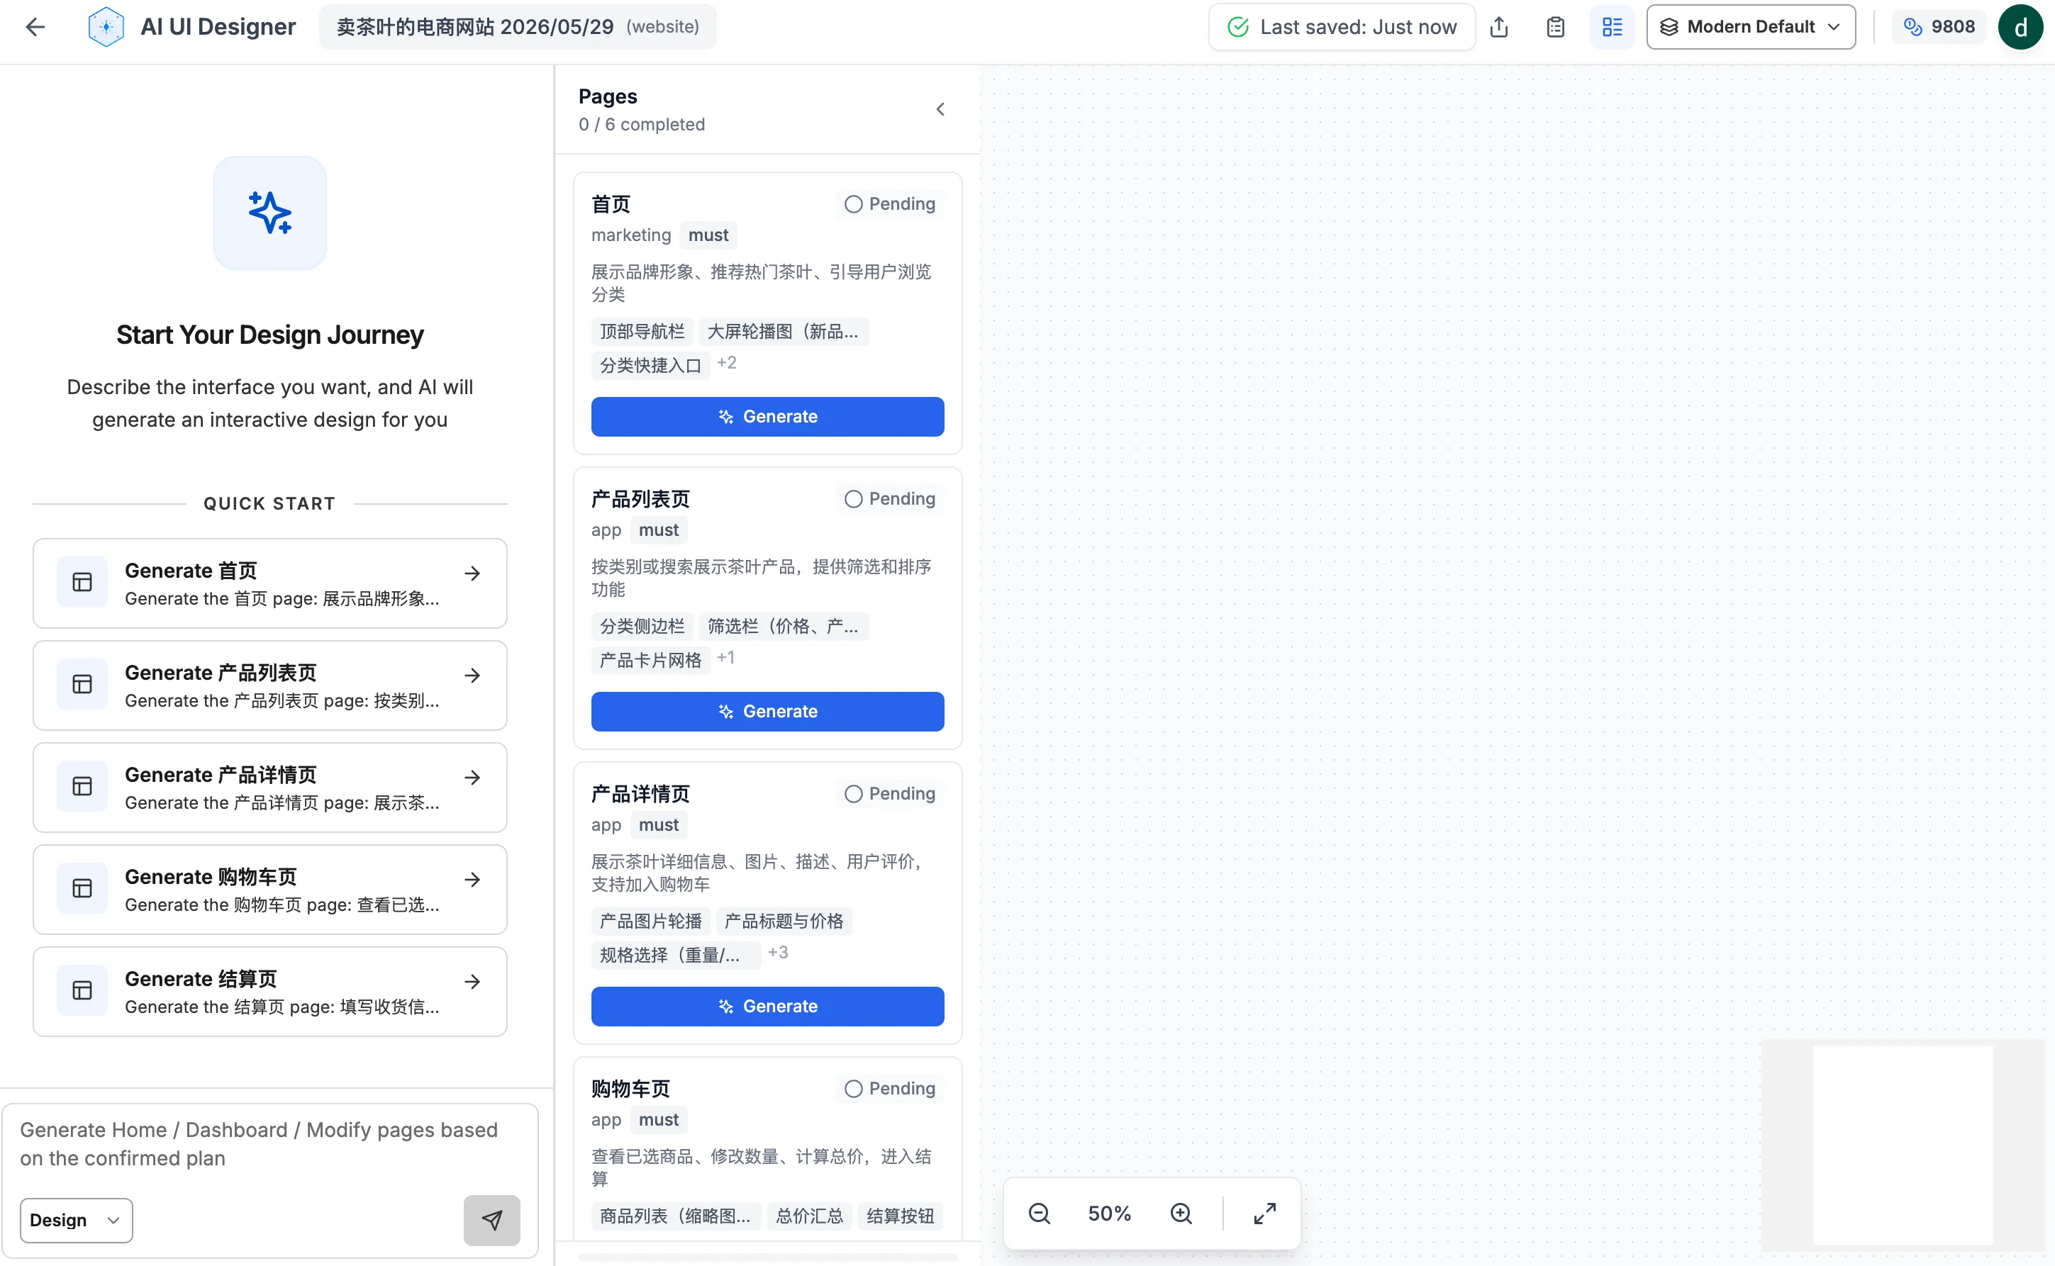Click the share/export icon in the header
Image resolution: width=2055 pixels, height=1266 pixels.
(x=1500, y=27)
